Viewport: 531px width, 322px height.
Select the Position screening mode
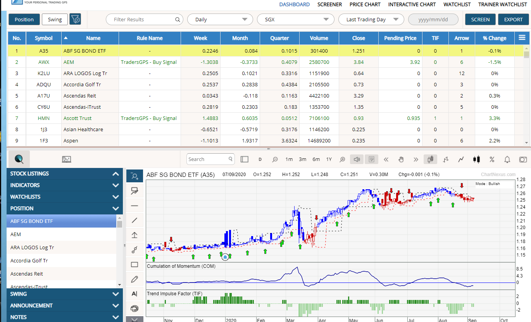(x=24, y=19)
